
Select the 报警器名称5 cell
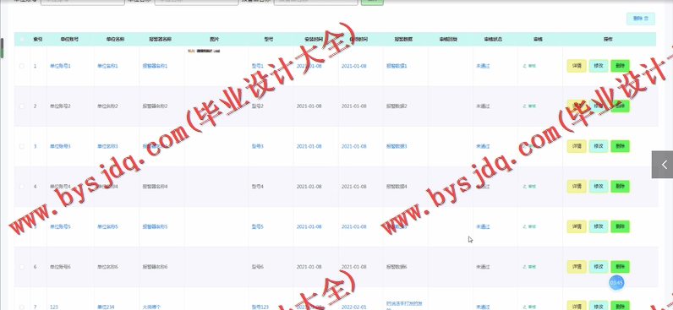click(155, 226)
